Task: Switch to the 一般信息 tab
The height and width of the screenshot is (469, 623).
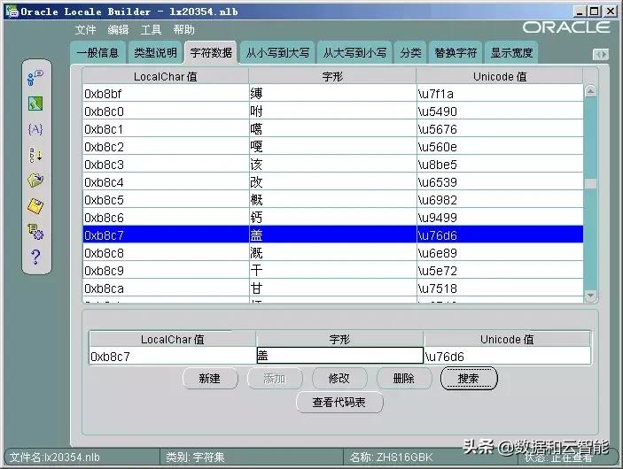Action: (98, 52)
